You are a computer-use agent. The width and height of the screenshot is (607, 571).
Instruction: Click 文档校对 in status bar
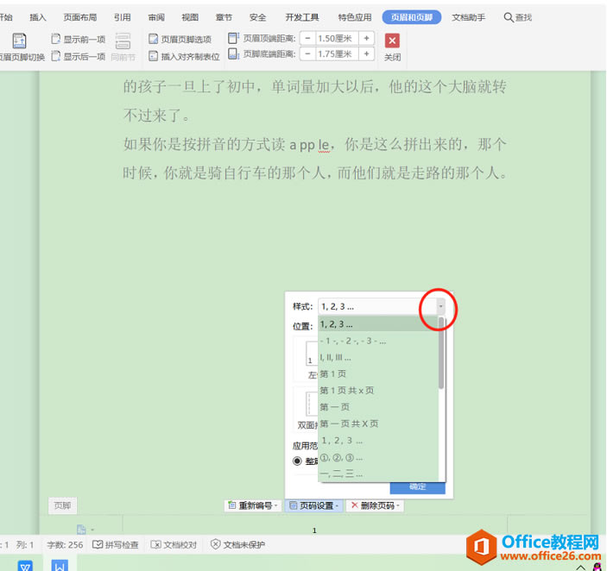174,545
